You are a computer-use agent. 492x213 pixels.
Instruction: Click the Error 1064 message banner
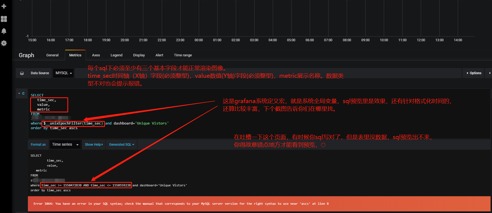pos(259,204)
